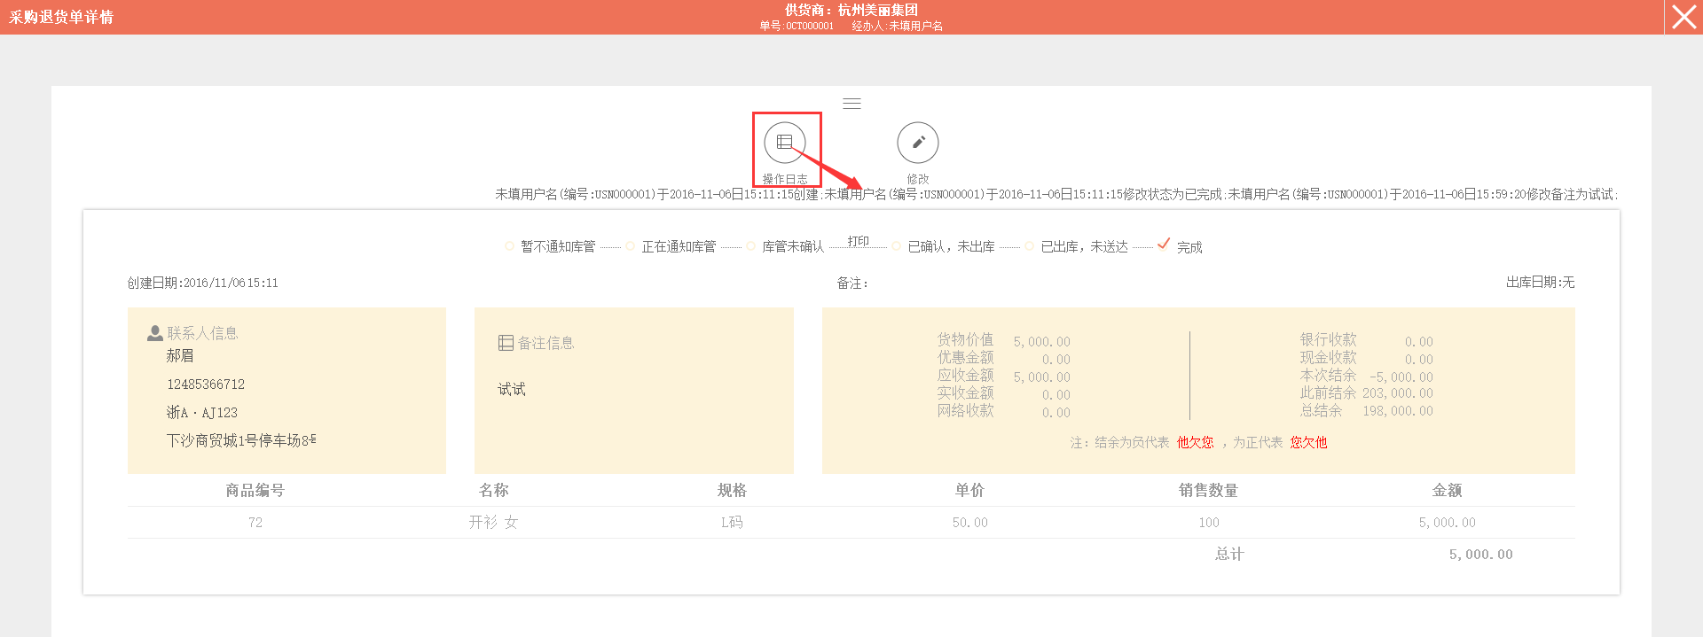1703x637 pixels.
Task: Collapse the hamburger menu bars above icons
Action: (851, 104)
